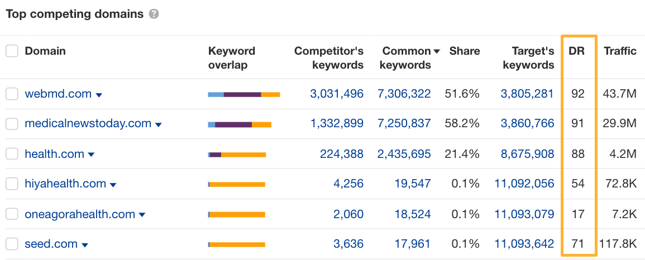Click the health.com keyword overlap bar
This screenshot has width=645, height=260.
237,155
